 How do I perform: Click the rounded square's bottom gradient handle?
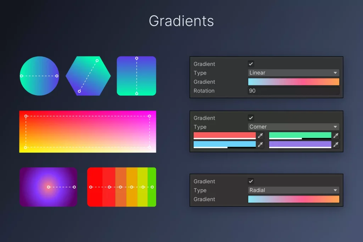[x=136, y=94]
